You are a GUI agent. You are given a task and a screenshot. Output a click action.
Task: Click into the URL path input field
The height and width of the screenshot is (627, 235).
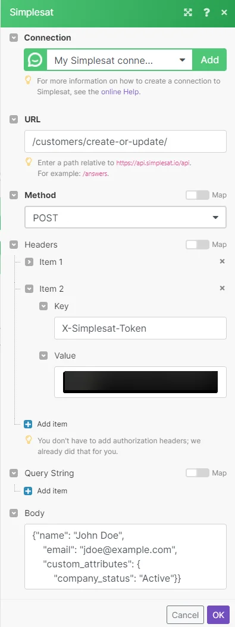click(126, 141)
